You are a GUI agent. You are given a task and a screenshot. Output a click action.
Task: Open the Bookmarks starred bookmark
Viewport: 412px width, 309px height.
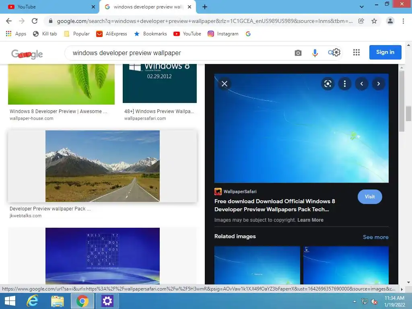click(x=150, y=34)
